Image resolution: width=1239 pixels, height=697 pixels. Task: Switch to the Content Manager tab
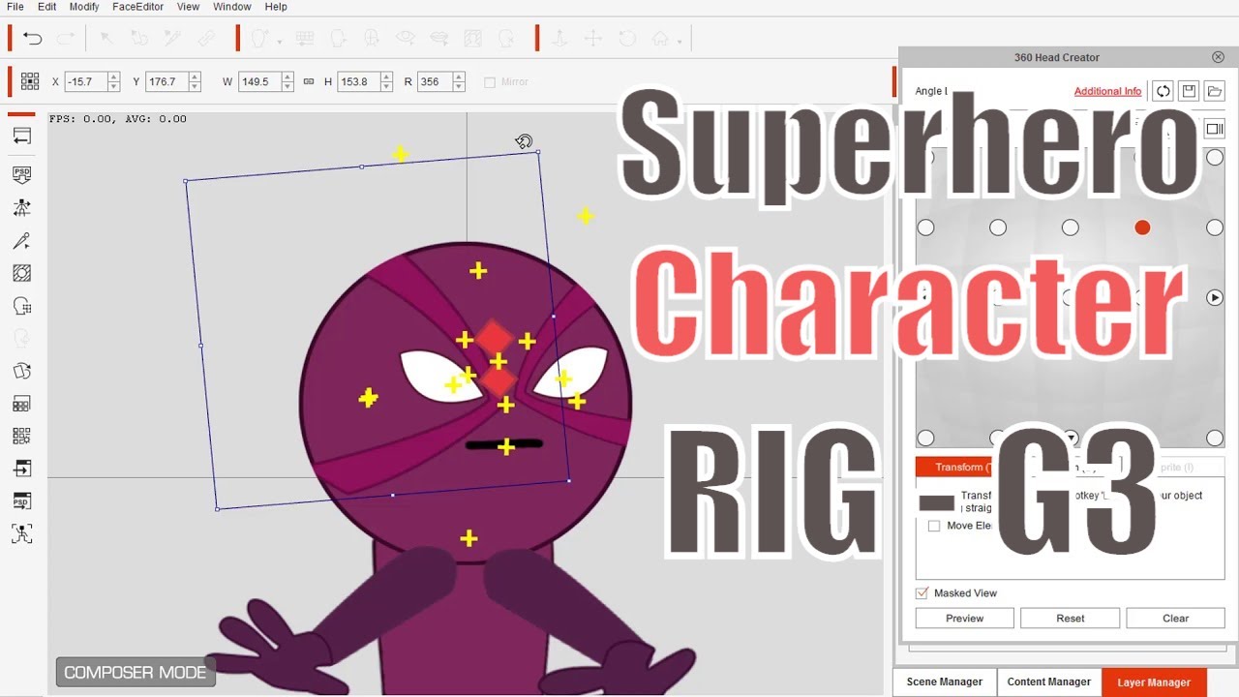(1049, 682)
